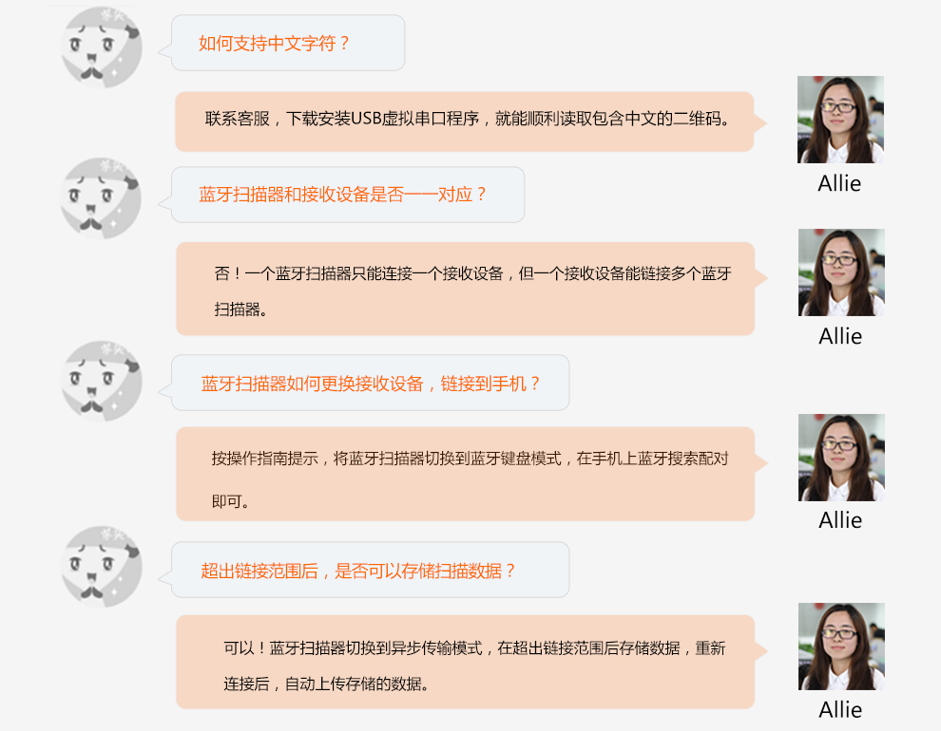The image size is (941, 731).
Task: Click the Allie name under the bottom photo
Action: point(841,709)
